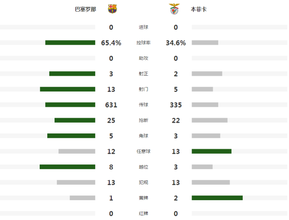Select the 角球 corners label
This screenshot has width=289, height=220.
coord(143,136)
